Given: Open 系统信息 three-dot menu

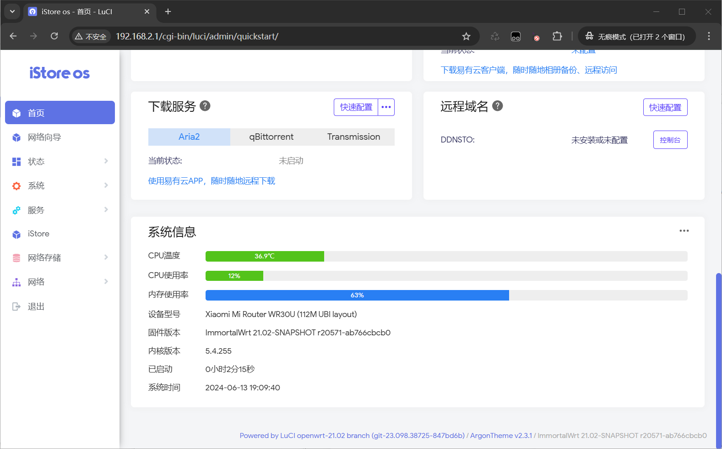Looking at the screenshot, I should tap(684, 231).
